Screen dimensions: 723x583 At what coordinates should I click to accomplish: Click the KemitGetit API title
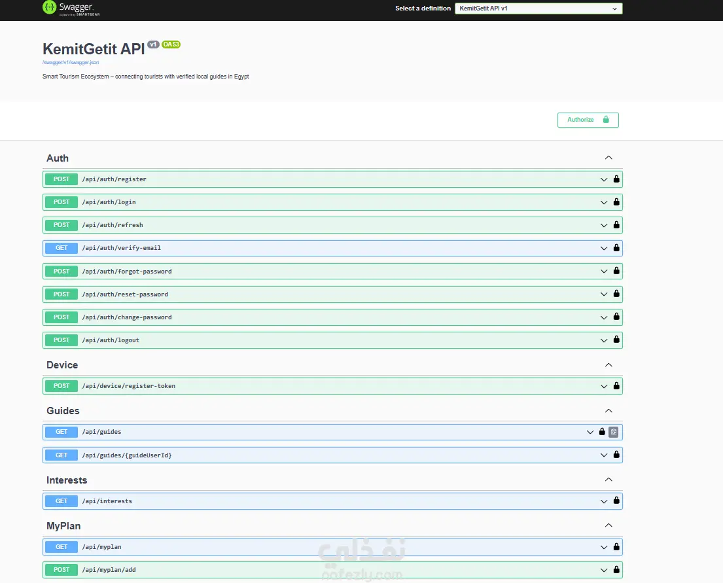click(94, 49)
